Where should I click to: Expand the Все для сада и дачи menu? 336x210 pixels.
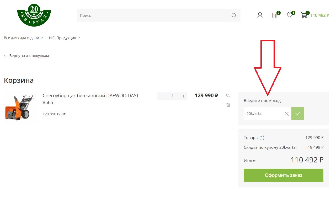[x=23, y=38]
